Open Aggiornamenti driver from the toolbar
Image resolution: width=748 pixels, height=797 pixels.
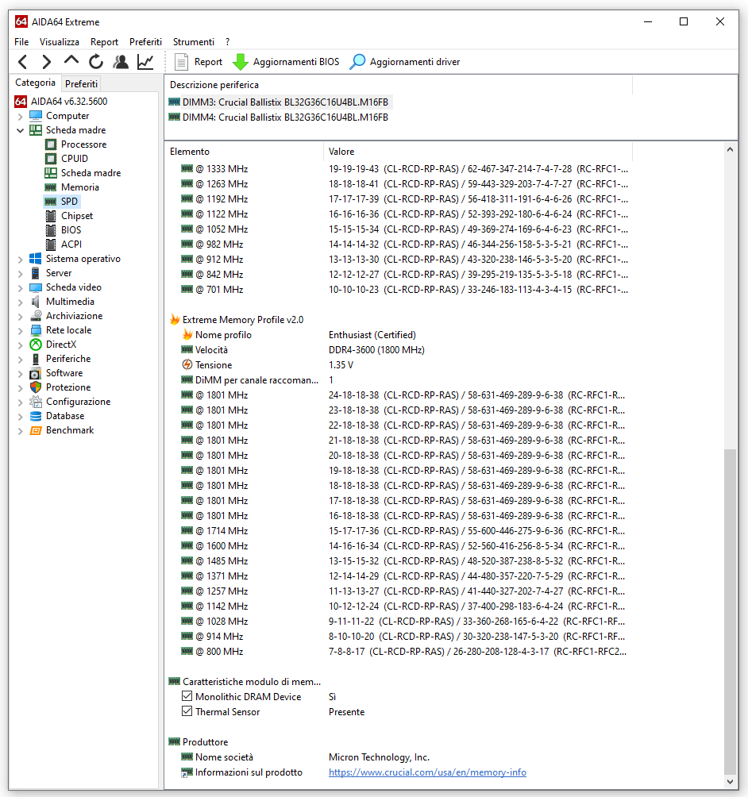(x=405, y=62)
